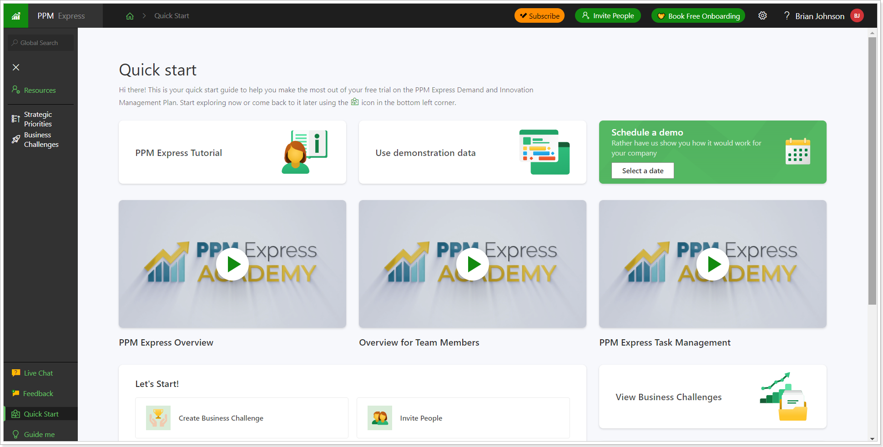
Task: Open Resources in the sidebar
Action: coord(40,90)
